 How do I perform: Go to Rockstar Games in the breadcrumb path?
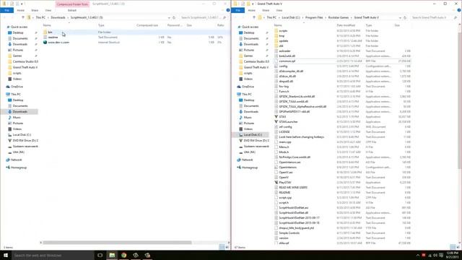pos(339,17)
